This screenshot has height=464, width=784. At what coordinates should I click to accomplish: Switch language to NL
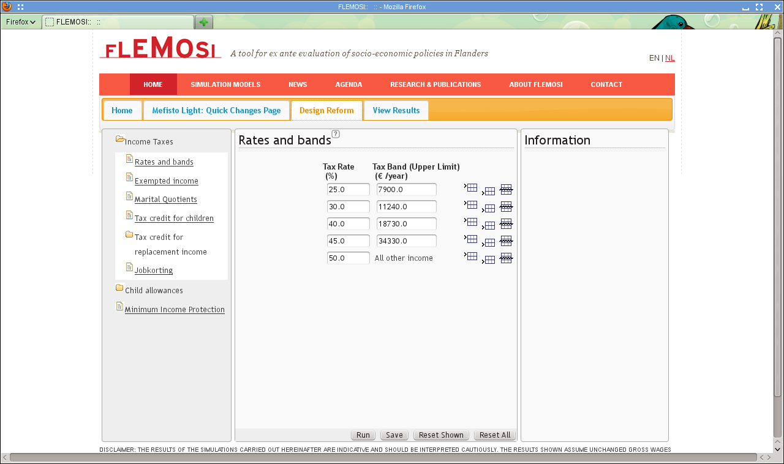(x=669, y=58)
